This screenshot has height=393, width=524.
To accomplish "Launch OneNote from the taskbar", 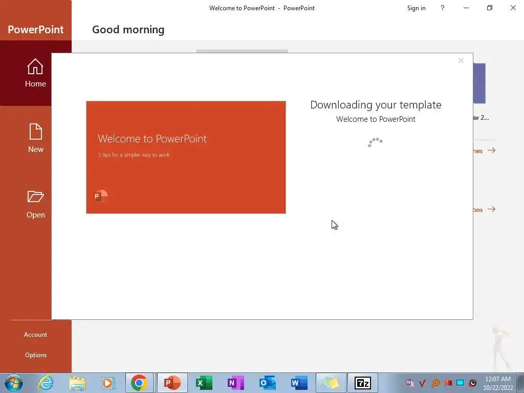I will 235,383.
